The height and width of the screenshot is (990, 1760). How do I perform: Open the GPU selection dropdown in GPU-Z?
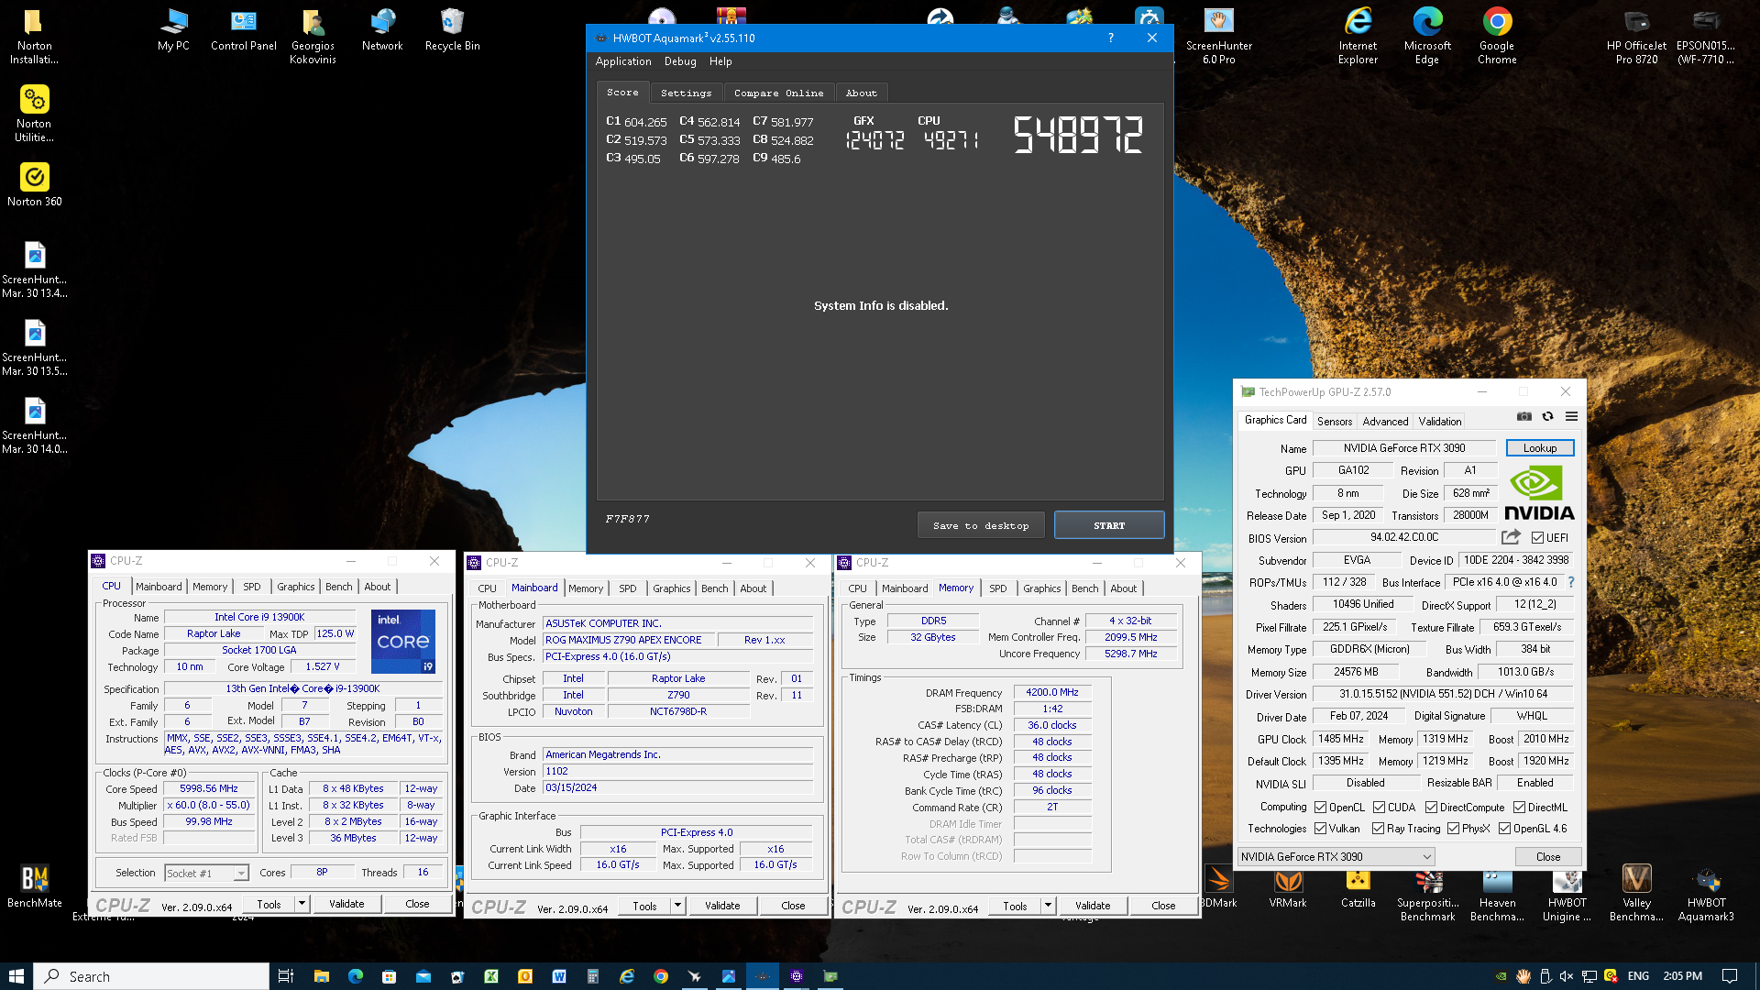point(1336,857)
